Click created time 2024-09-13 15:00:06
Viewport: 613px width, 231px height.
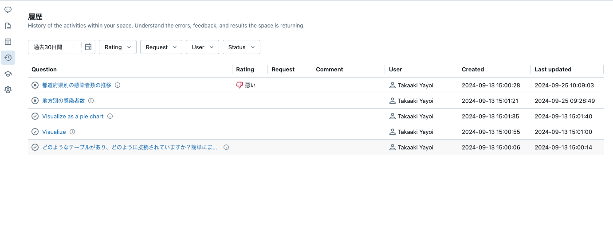pos(491,147)
